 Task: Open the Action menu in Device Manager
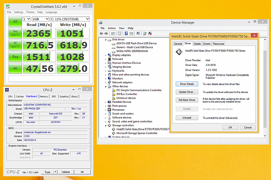112,28
